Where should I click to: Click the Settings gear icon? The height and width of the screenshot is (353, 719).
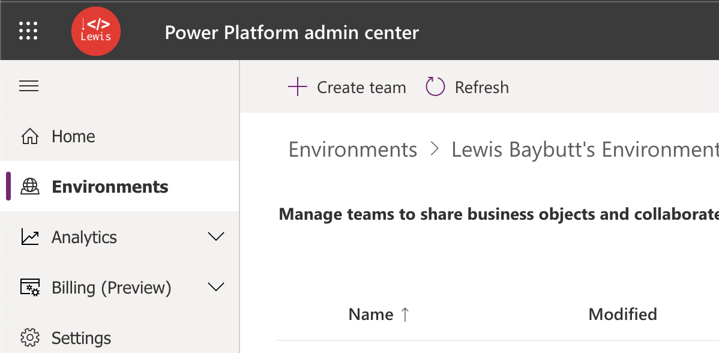point(30,338)
